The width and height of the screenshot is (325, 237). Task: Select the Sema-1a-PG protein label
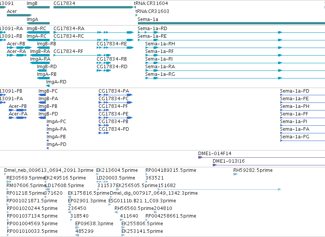294,137
